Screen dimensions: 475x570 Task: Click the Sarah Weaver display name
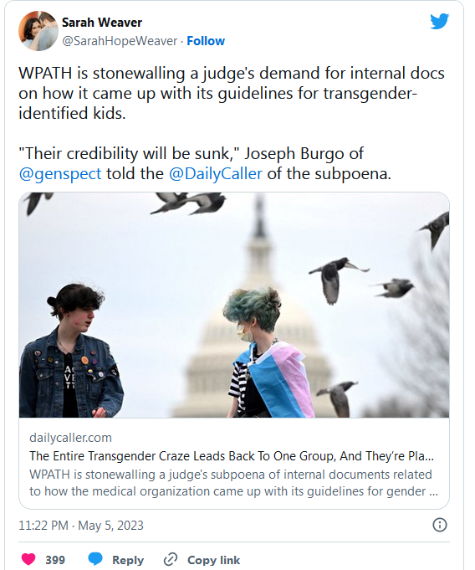[102, 23]
